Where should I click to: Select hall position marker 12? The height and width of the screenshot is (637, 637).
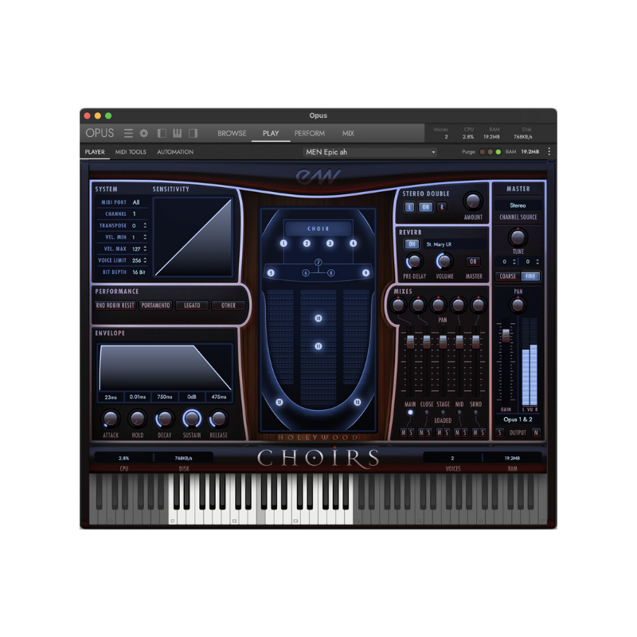point(279,402)
